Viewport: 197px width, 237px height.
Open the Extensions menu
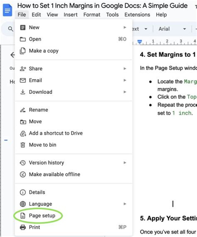137,15
